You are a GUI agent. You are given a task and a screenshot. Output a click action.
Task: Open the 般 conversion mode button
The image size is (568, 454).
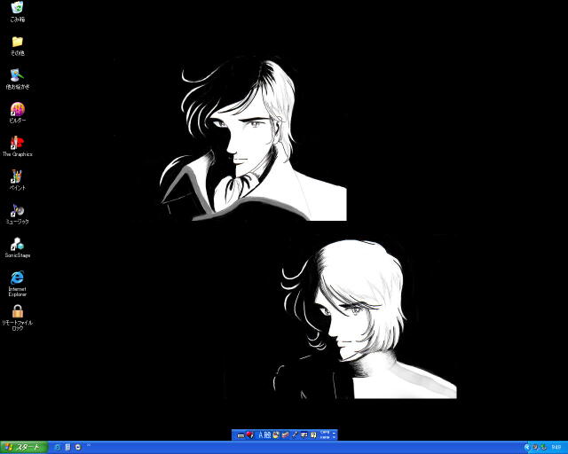[x=267, y=435]
